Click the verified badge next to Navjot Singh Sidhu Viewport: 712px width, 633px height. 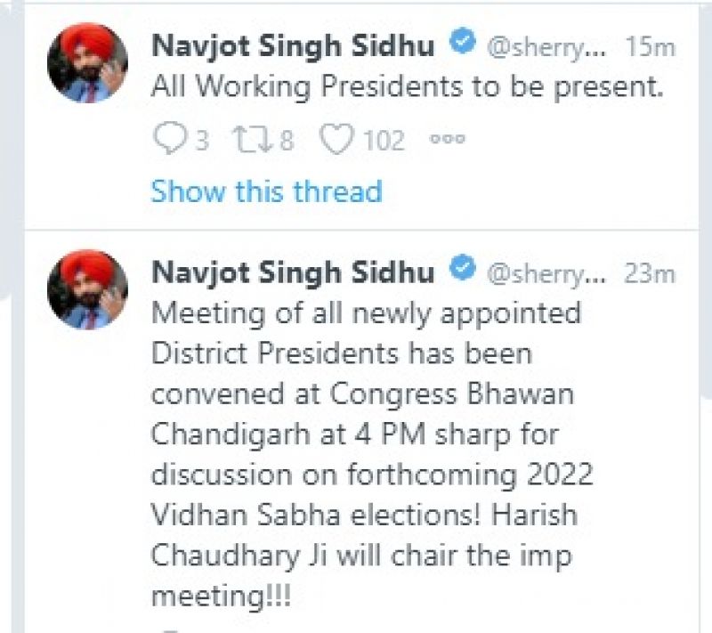pyautogui.click(x=461, y=39)
